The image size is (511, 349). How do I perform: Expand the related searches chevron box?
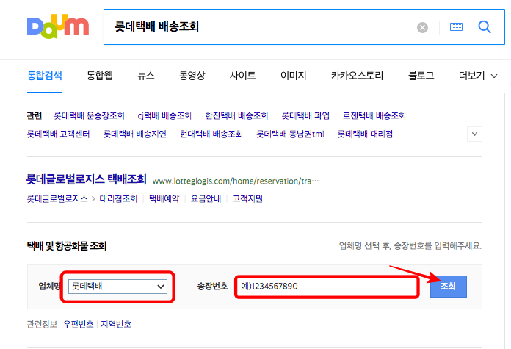(x=474, y=134)
